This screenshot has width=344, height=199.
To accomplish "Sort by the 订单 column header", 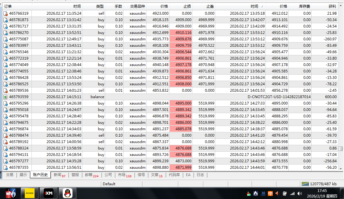I will coord(8,6).
